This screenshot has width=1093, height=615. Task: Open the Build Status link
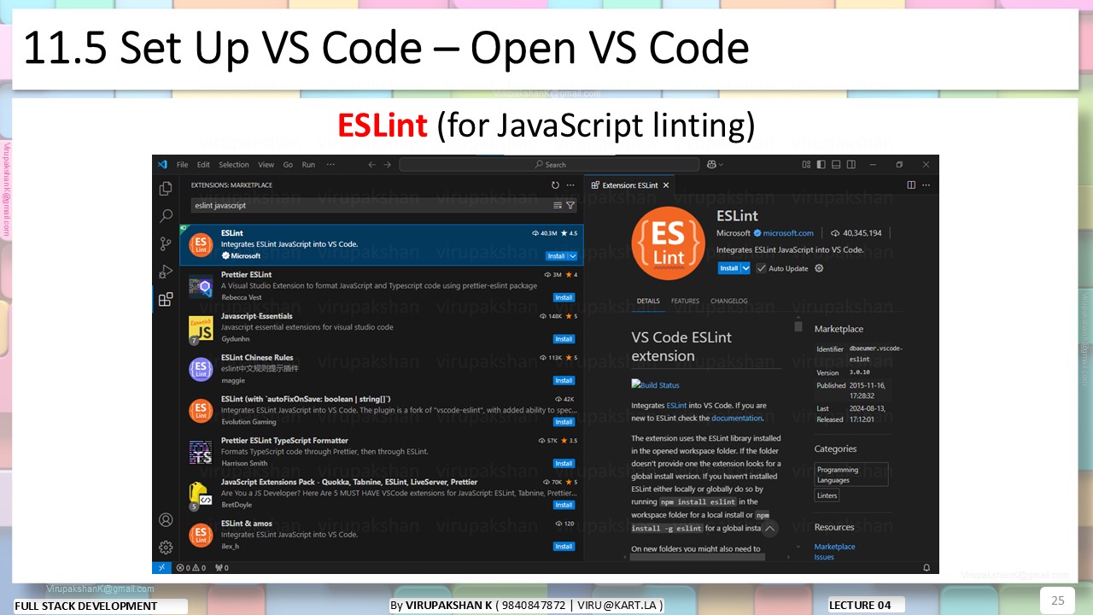(x=655, y=385)
